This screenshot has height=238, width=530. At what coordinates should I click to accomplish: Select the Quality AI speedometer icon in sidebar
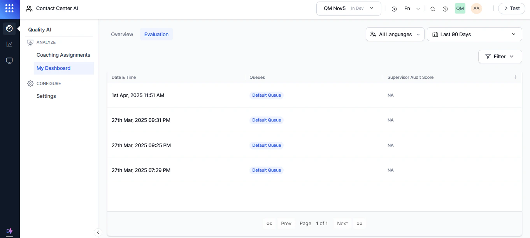coord(9,28)
